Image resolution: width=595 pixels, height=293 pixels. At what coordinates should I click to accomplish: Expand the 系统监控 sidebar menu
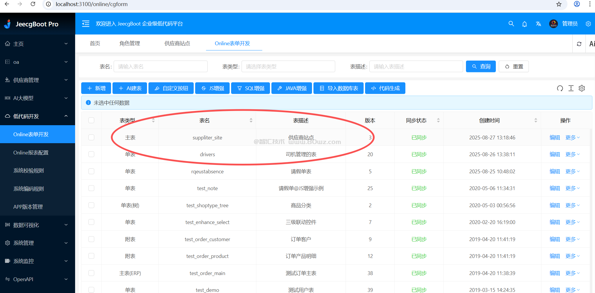click(x=37, y=261)
